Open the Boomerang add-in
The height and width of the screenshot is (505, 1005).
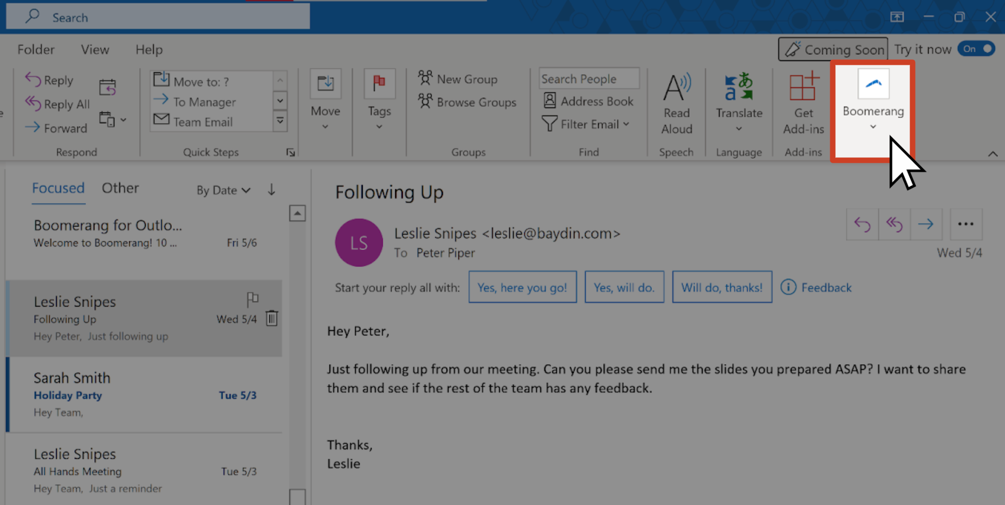tap(873, 100)
